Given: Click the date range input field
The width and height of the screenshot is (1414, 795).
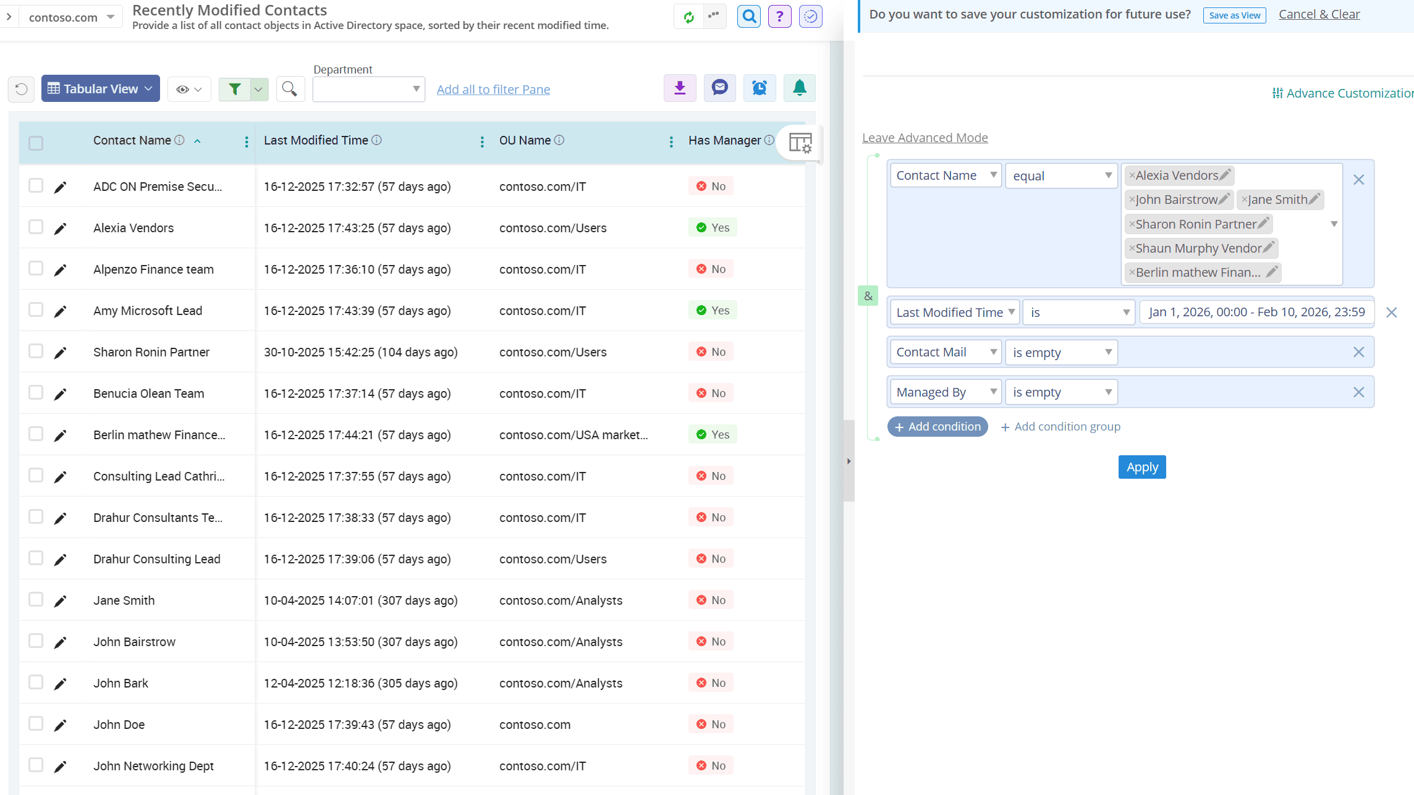Looking at the screenshot, I should click(1256, 313).
